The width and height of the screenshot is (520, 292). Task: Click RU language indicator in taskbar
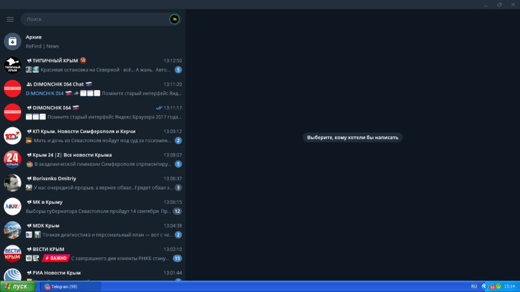click(x=474, y=286)
